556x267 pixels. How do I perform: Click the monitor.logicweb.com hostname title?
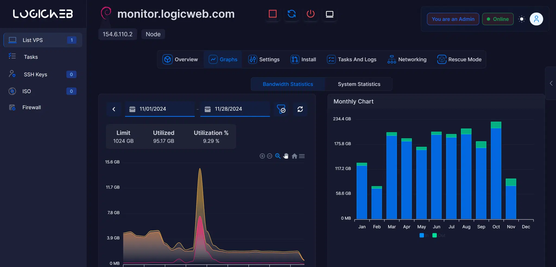[x=176, y=14]
